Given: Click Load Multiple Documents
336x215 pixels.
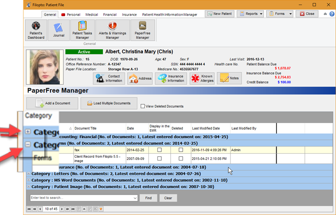Looking at the screenshot, I should (x=109, y=103).
